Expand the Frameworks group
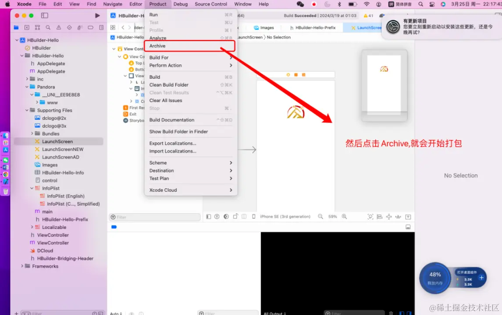The image size is (502, 315). pyautogui.click(x=22, y=266)
